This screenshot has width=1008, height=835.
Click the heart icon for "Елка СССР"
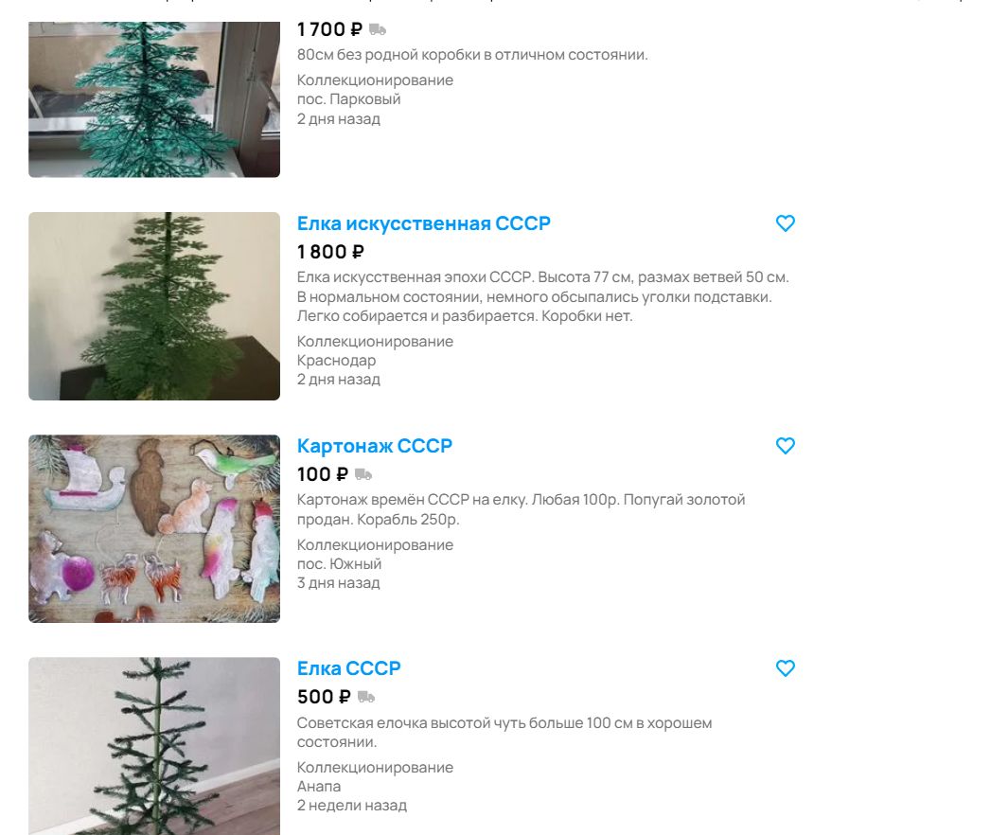pos(785,667)
